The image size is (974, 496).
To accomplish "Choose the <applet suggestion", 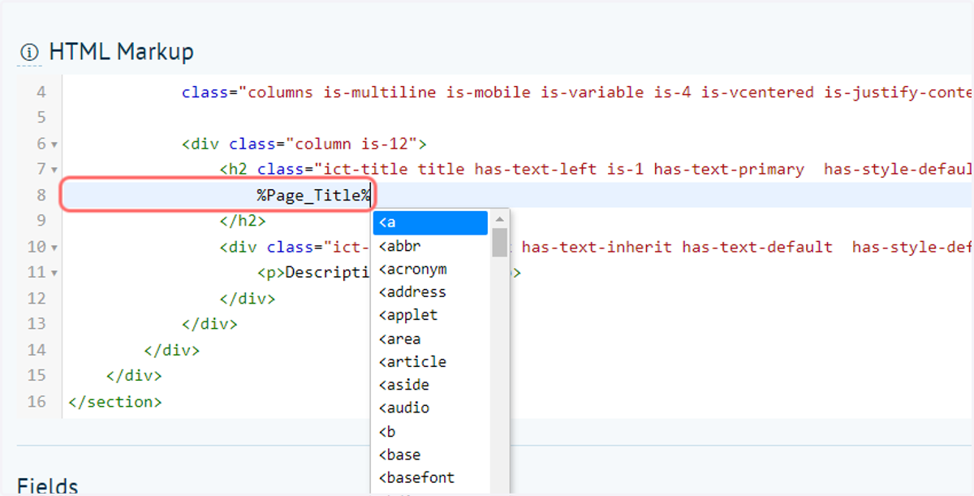I will 430,315.
